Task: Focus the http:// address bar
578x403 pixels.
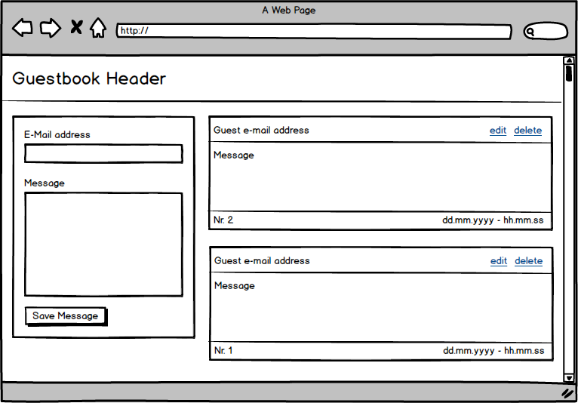Action: (x=314, y=32)
